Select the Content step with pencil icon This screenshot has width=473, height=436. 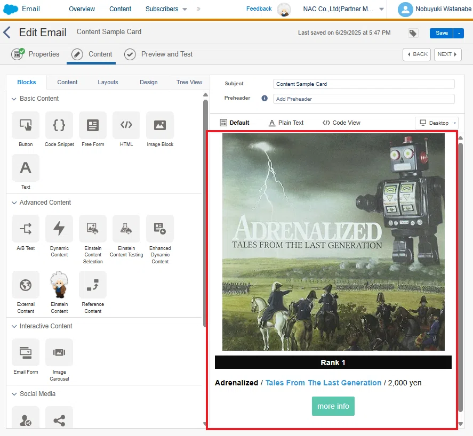pos(92,54)
